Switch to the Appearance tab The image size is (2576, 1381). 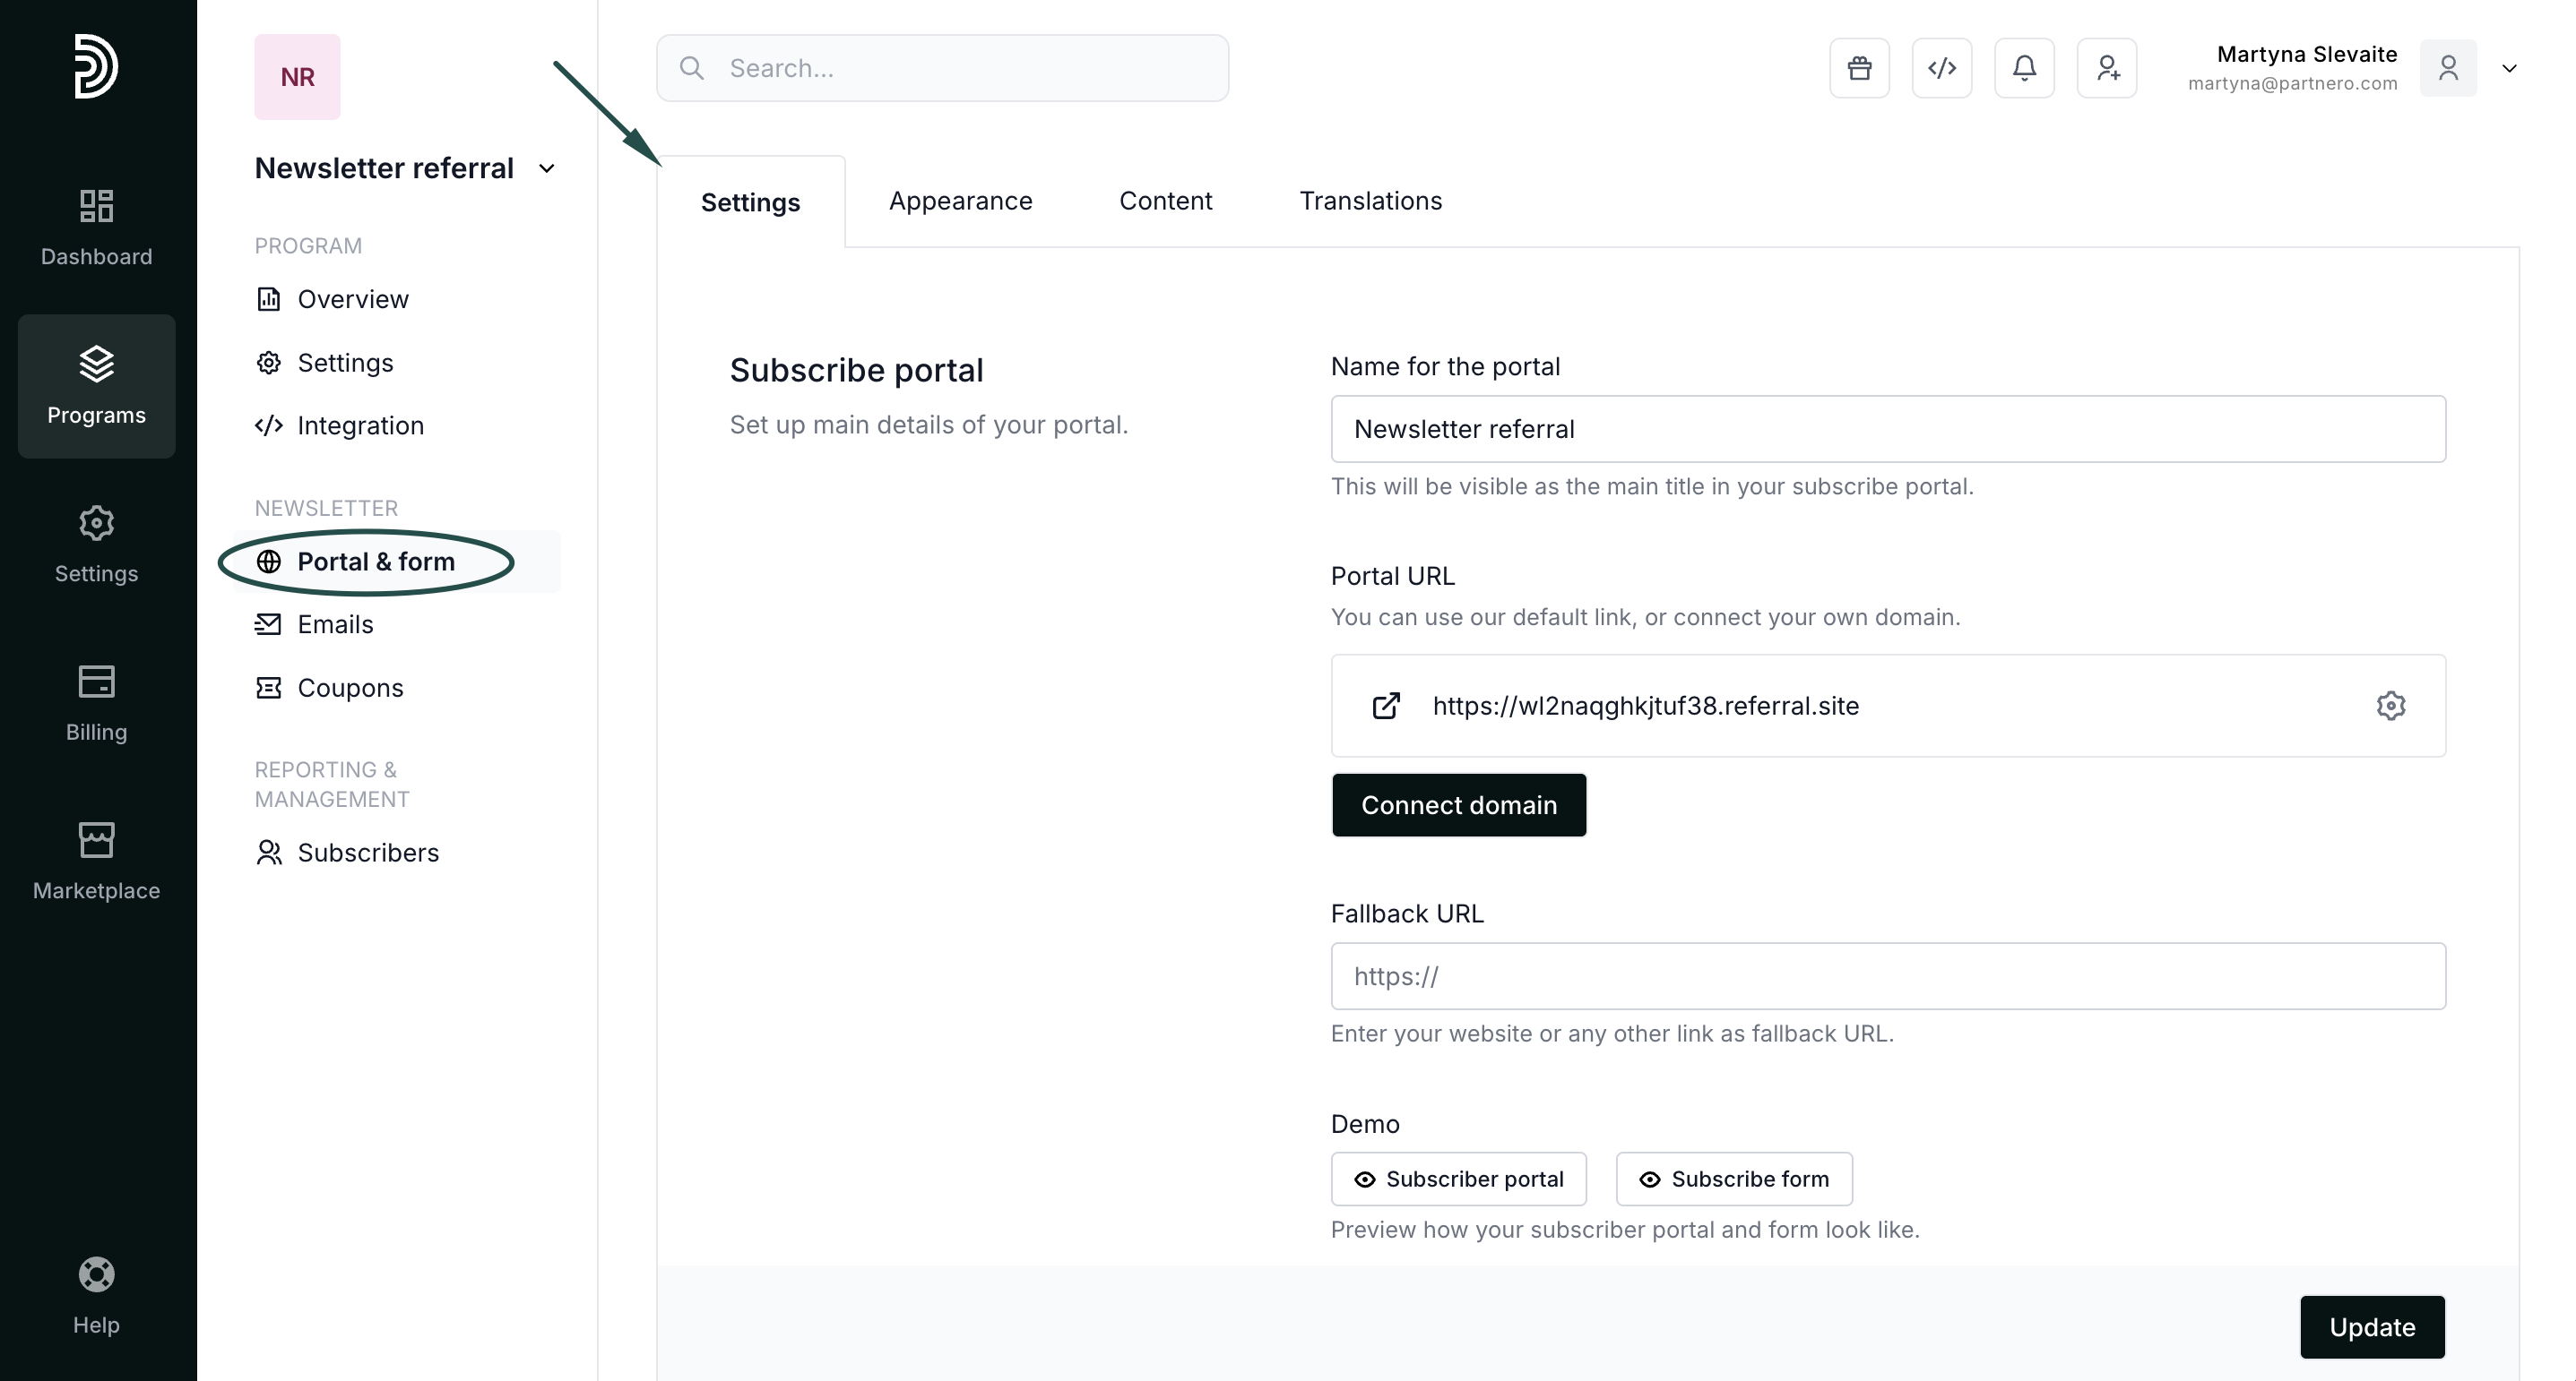(x=960, y=201)
